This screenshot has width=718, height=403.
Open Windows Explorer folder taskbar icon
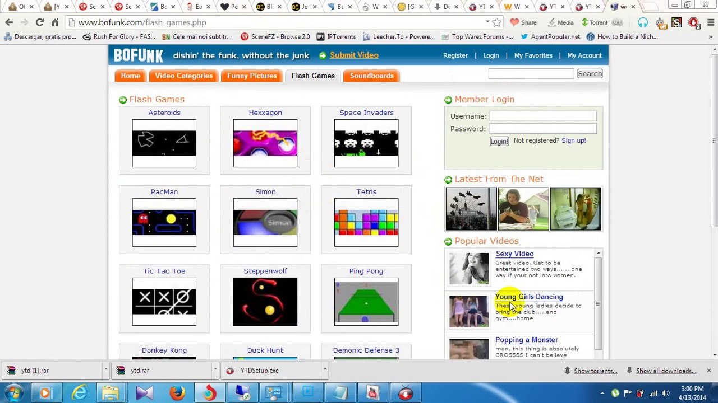(x=111, y=393)
